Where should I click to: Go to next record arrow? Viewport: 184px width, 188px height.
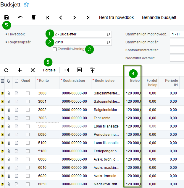75,17
